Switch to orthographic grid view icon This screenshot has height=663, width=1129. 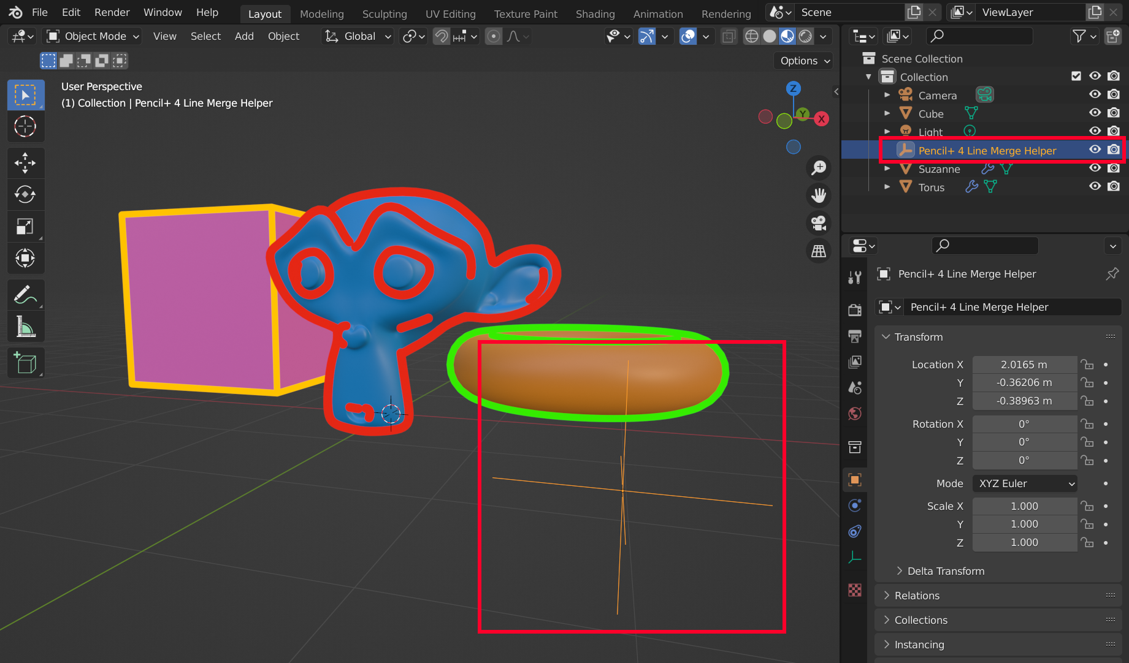coord(819,251)
